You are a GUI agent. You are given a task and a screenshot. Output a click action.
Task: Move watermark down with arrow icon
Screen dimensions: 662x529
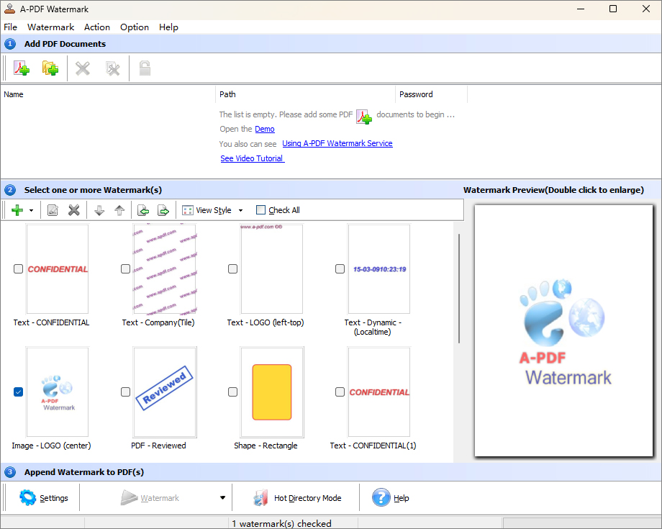(x=99, y=210)
